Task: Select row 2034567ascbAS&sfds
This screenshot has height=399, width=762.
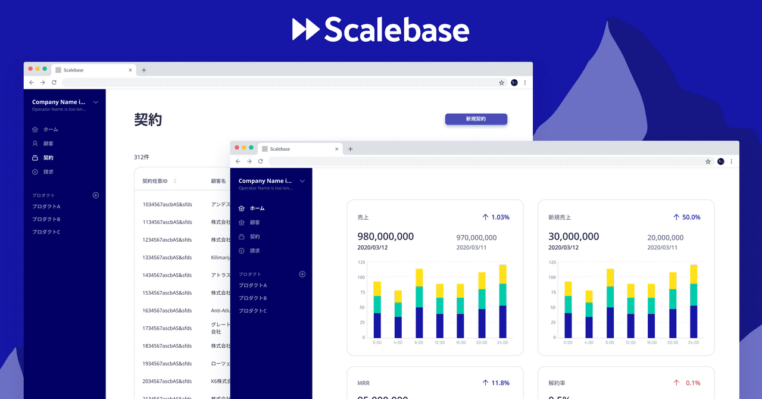Action: pyautogui.click(x=182, y=381)
